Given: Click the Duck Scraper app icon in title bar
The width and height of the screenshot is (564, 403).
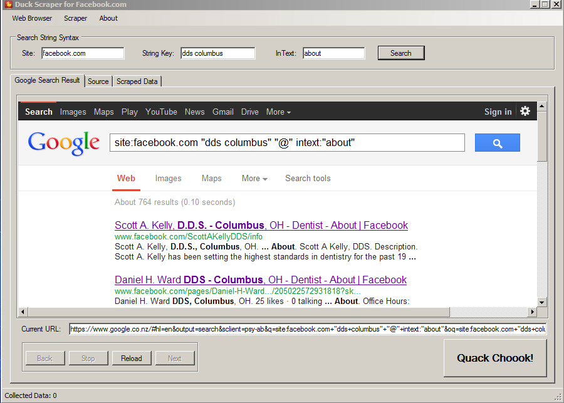Looking at the screenshot, I should 8,4.
